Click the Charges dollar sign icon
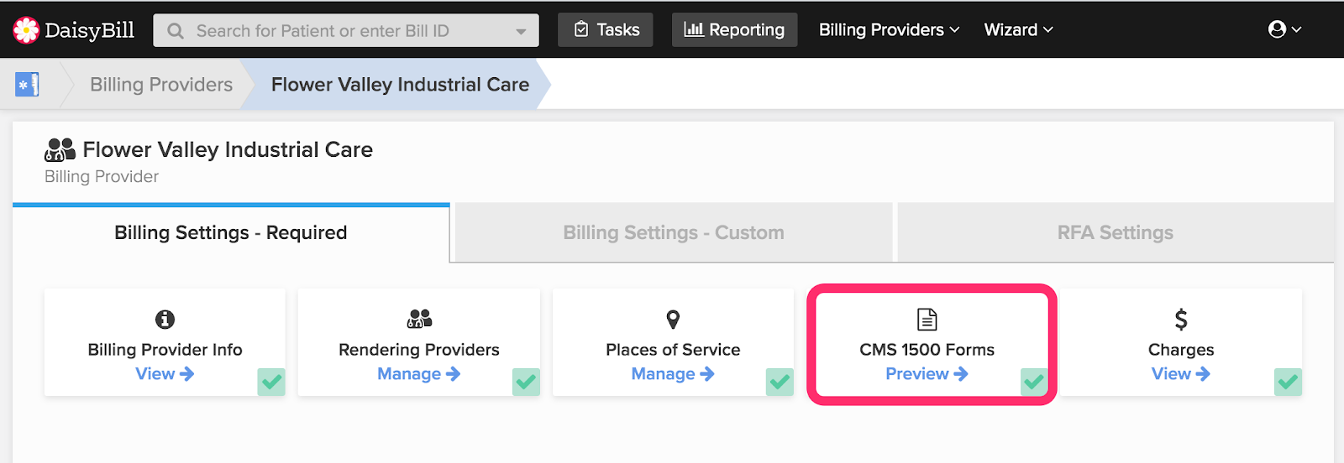1344x463 pixels. [x=1181, y=320]
